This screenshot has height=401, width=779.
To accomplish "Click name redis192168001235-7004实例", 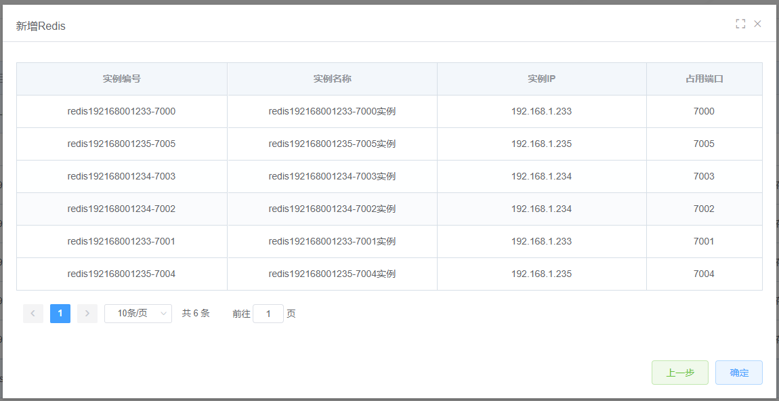I will pyautogui.click(x=332, y=274).
